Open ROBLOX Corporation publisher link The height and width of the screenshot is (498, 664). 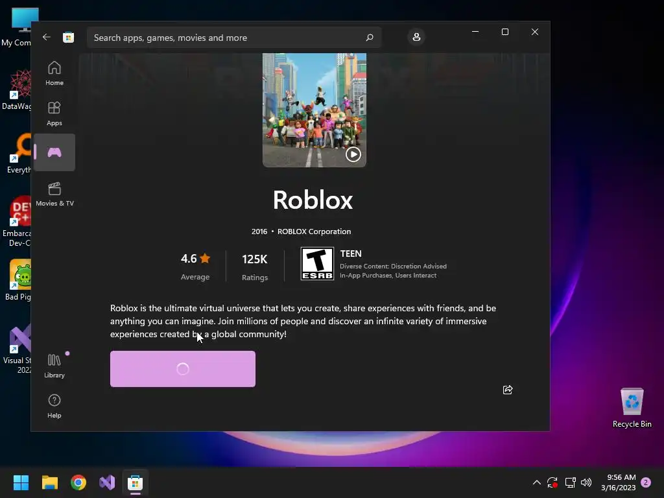314,231
